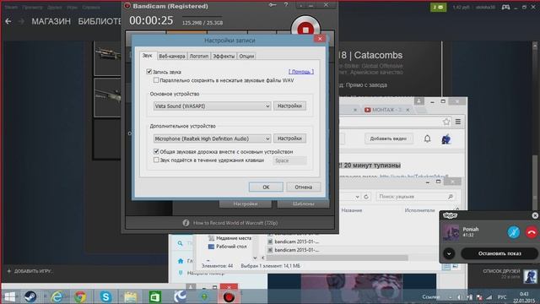This screenshot has width=540, height=304.
Task: Close the recording settings dialog
Action: click(x=320, y=39)
